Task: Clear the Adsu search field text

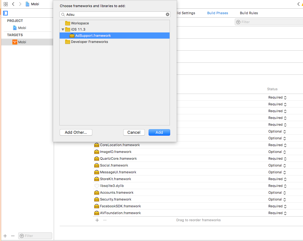Action: [x=167, y=15]
